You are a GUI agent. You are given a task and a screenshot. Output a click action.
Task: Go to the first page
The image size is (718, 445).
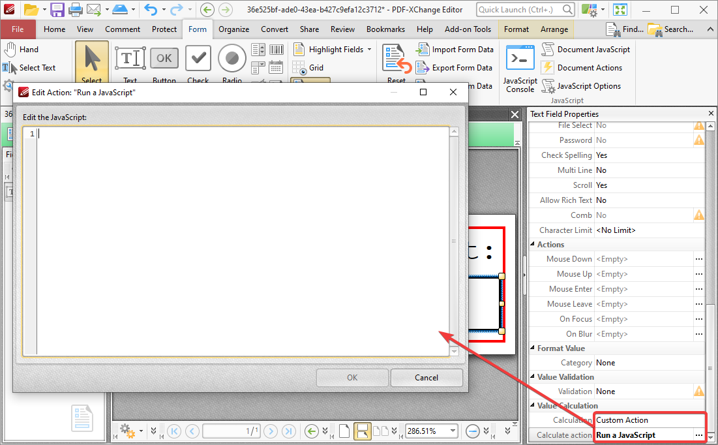pos(175,431)
